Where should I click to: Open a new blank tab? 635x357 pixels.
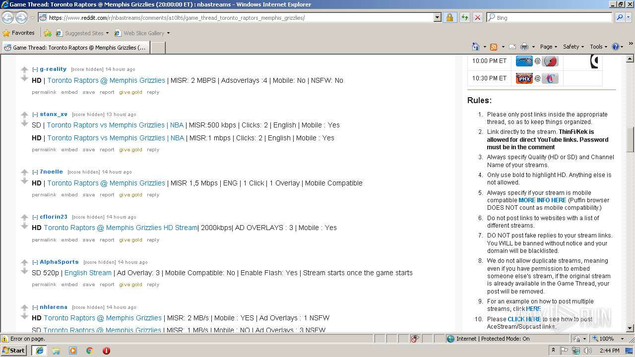click(x=158, y=48)
